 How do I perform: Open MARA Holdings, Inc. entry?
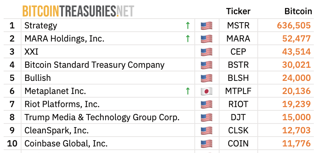pyautogui.click(x=64, y=39)
